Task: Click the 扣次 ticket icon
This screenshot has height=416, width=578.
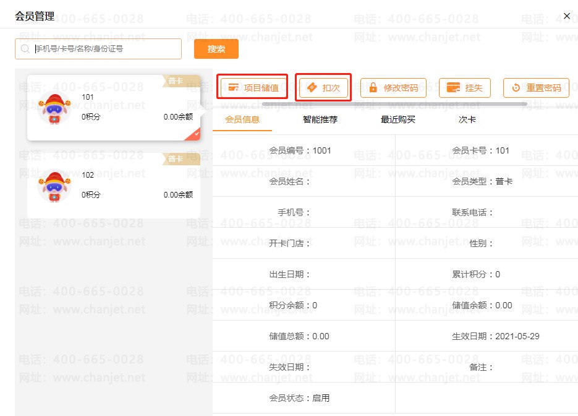Action: [312, 87]
